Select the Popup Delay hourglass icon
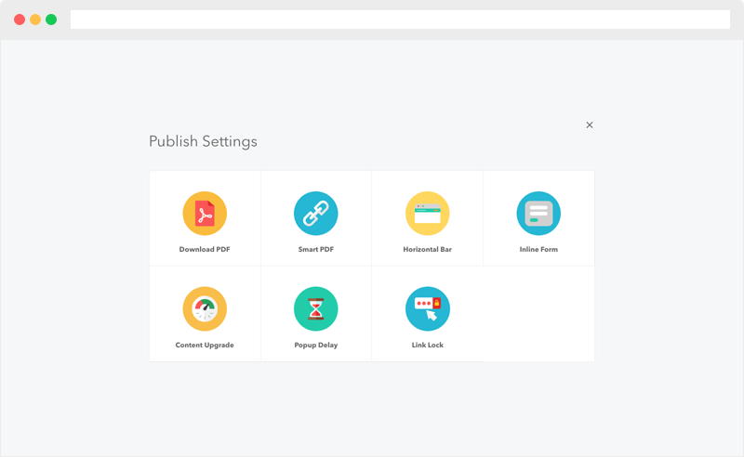Viewport: 744px width, 457px height. pos(316,309)
